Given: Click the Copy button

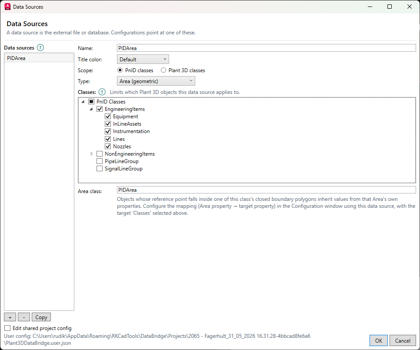Looking at the screenshot, I should click(41, 317).
